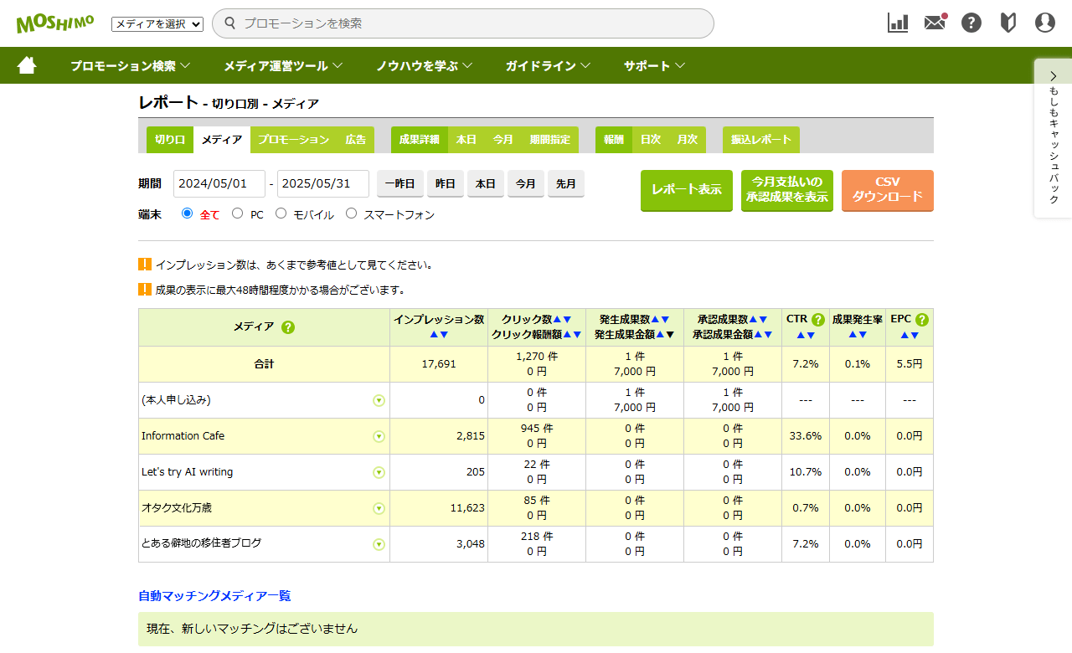Click the レポート表示 button
Viewport: 1072px width, 653px height.
(687, 190)
